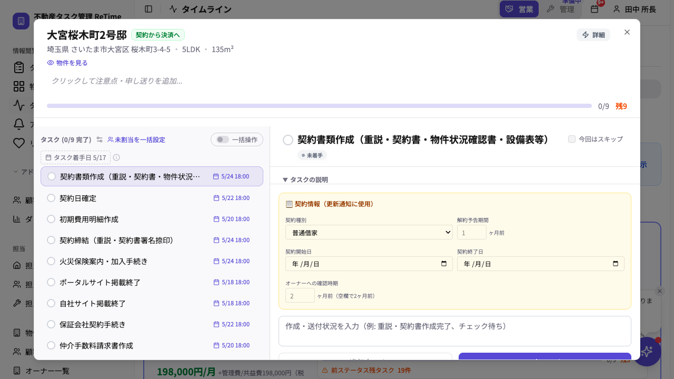Click the タスク着手日 5/17 date chip
Screen dimensions: 674x379
coord(75,157)
